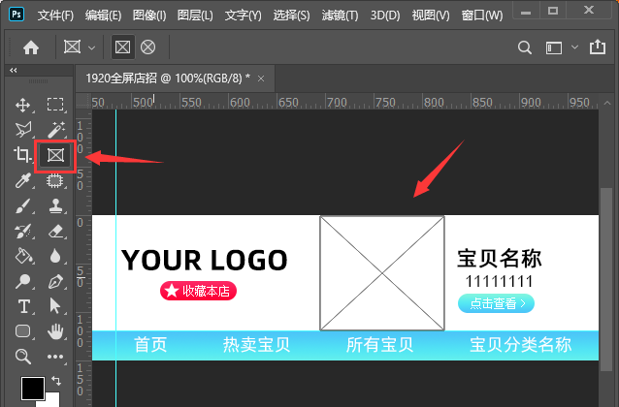
Task: Click the 点击查看 button on canvas
Action: coord(496,303)
